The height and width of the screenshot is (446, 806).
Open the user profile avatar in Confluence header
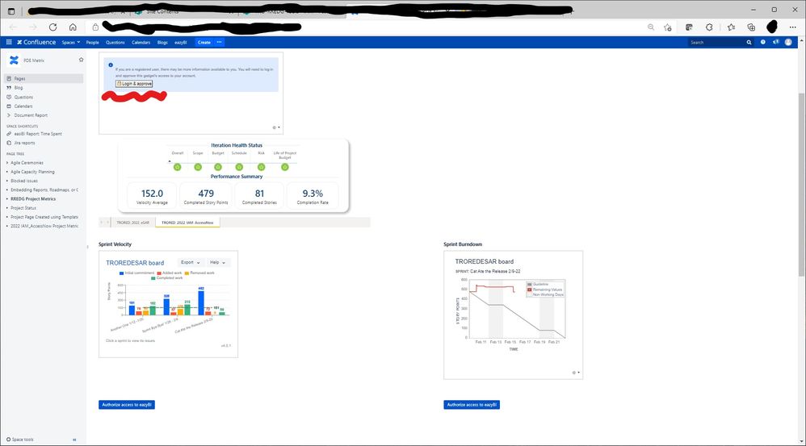click(788, 42)
